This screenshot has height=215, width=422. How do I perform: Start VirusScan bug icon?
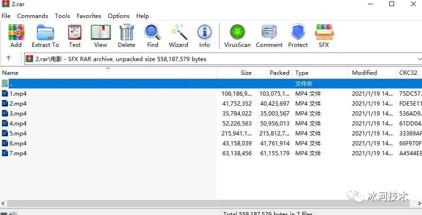coord(237,33)
